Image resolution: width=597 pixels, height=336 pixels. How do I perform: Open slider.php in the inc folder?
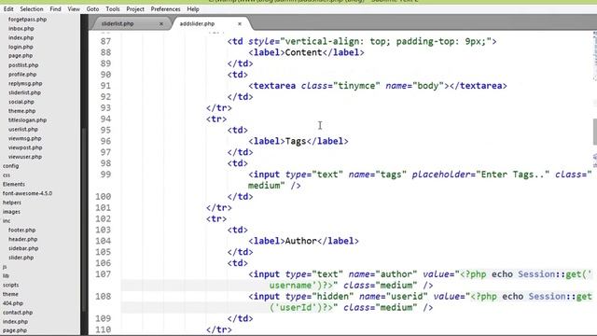coord(21,258)
